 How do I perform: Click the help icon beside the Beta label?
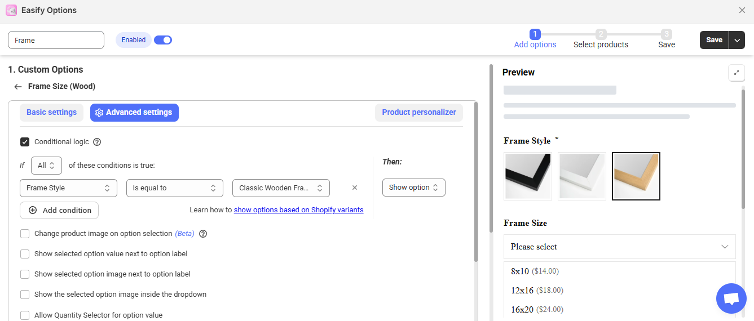pos(203,234)
